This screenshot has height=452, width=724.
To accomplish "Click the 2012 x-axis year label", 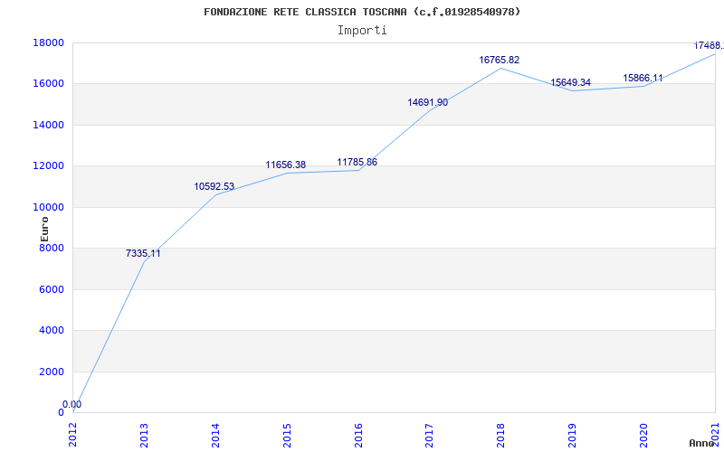I will (73, 435).
